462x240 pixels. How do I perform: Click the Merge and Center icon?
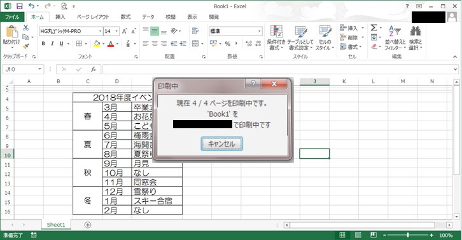coord(195,44)
